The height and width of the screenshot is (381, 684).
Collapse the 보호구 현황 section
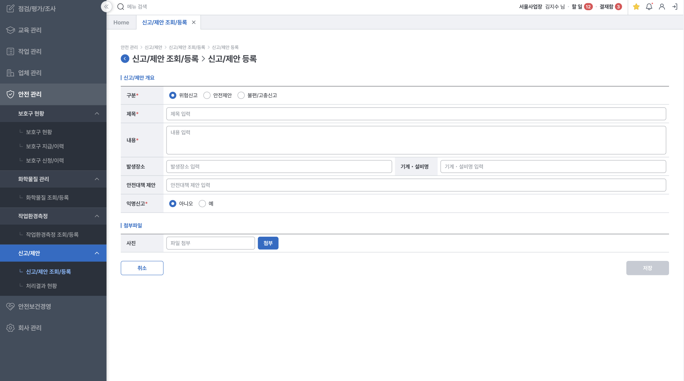pos(97,114)
